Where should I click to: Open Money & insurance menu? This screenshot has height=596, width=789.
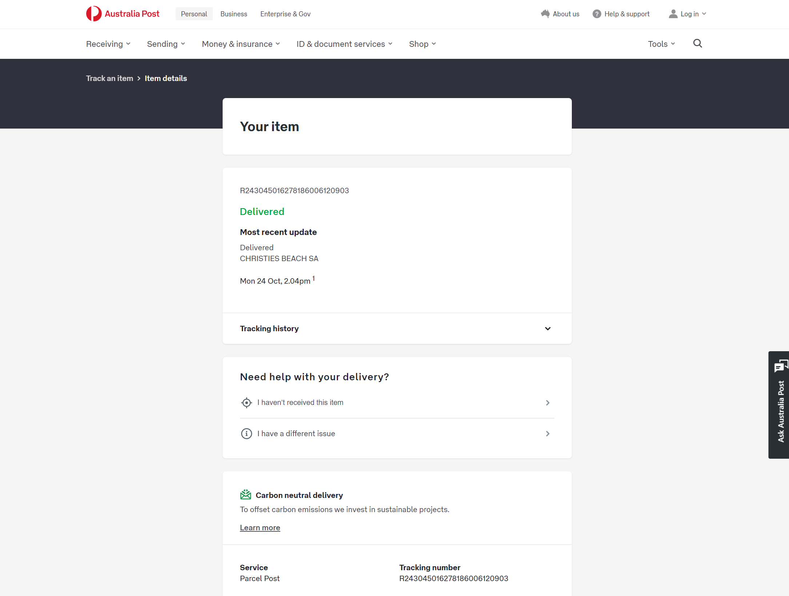coord(241,44)
